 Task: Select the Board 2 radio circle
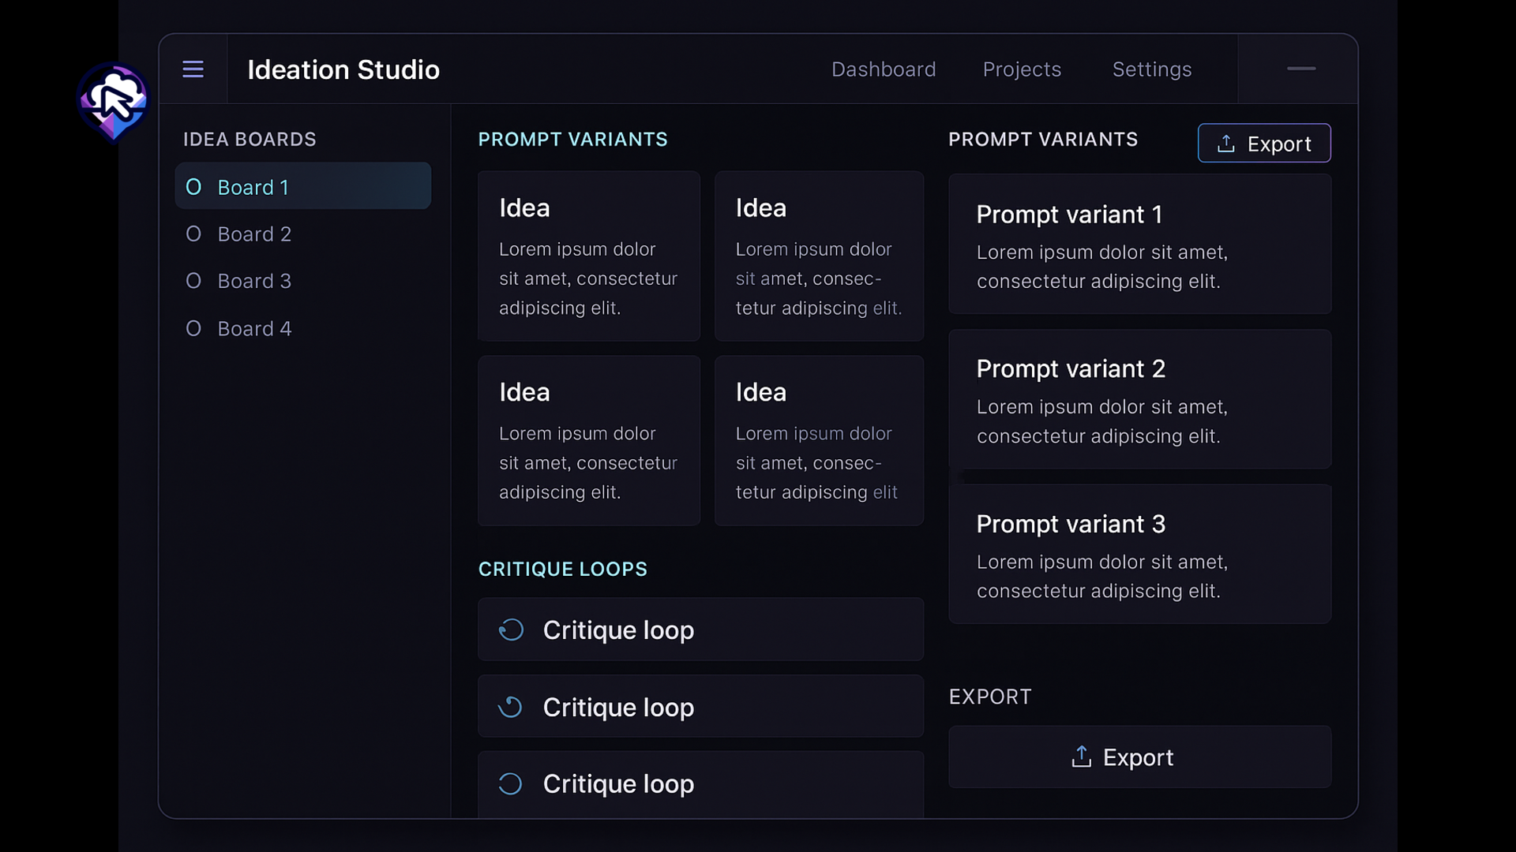click(x=193, y=234)
